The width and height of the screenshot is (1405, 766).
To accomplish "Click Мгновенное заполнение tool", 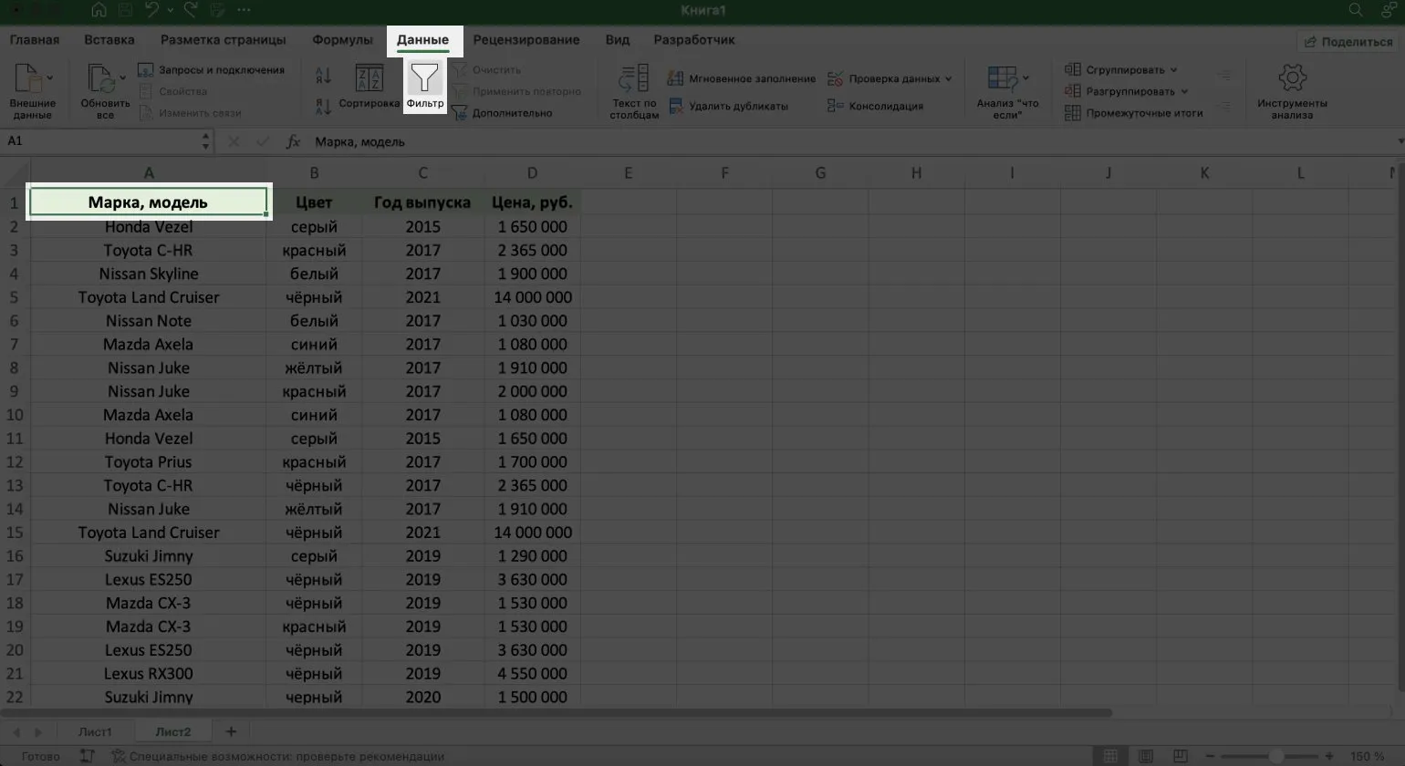I will tap(741, 79).
